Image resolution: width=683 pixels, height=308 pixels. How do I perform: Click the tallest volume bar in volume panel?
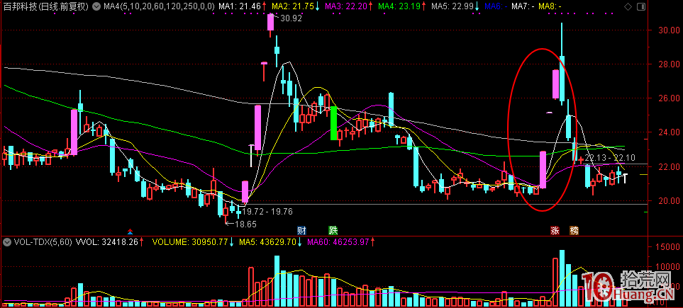point(562,278)
